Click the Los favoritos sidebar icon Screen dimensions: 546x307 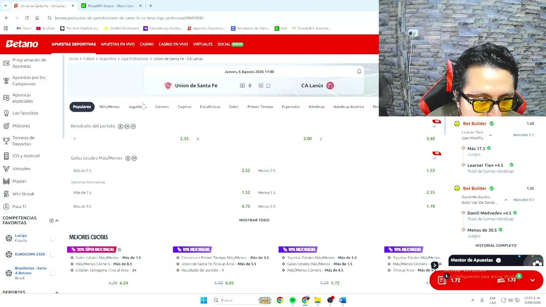click(6, 113)
